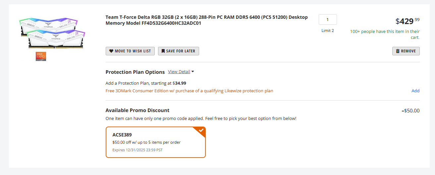Image resolution: width=435 pixels, height=175 pixels.
Task: Open the View Detail link for protection plans
Action: click(x=179, y=72)
